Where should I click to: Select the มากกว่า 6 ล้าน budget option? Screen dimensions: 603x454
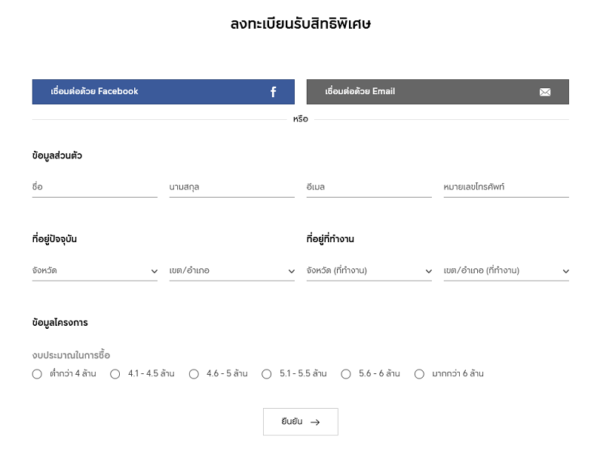pos(419,374)
